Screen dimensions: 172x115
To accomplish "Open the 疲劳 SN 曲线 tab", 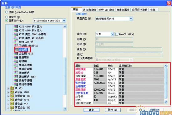I will (x=106, y=10).
